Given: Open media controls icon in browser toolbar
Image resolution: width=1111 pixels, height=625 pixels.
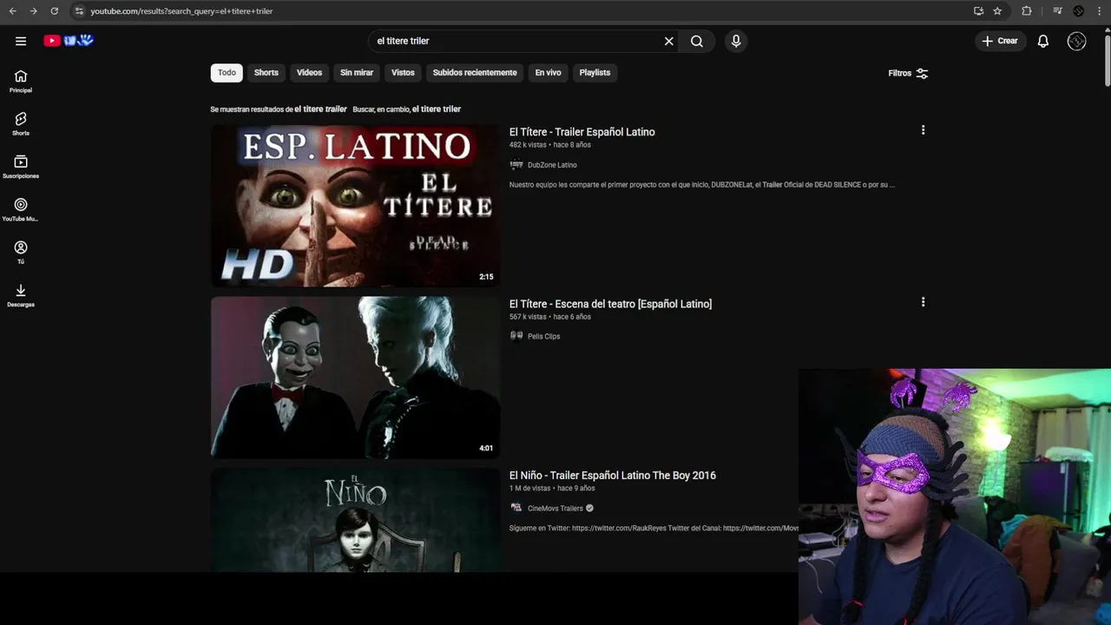Looking at the screenshot, I should 1057,11.
